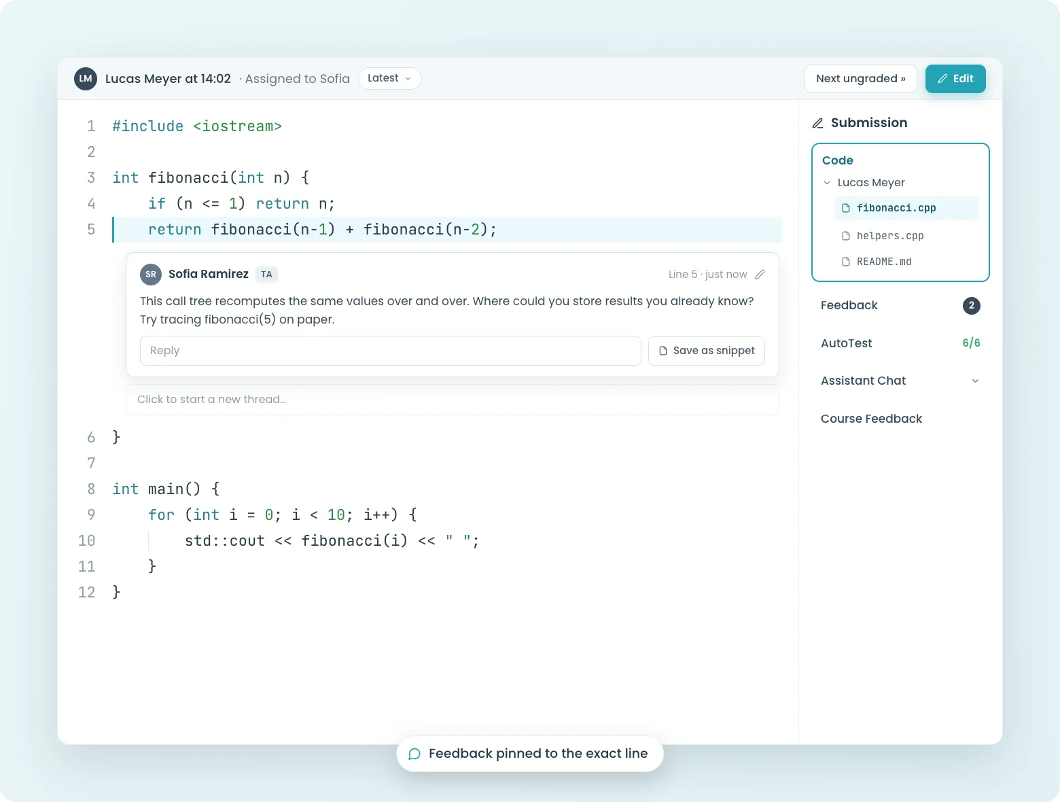Expand Assistant Chat with chevron
This screenshot has height=802, width=1060.
click(x=975, y=381)
